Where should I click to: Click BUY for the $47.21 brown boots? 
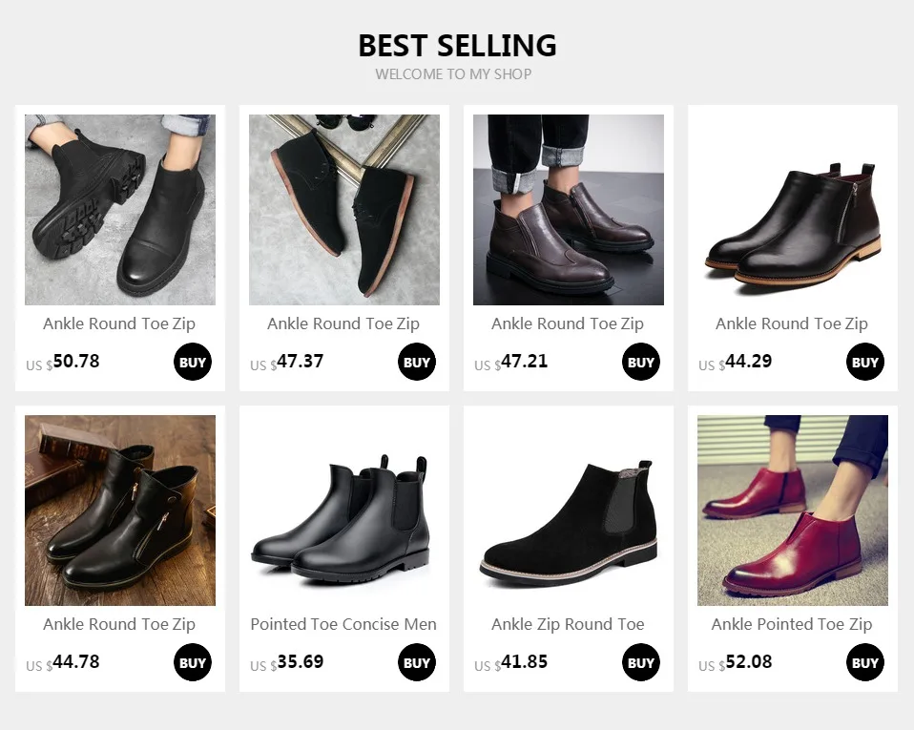(640, 362)
